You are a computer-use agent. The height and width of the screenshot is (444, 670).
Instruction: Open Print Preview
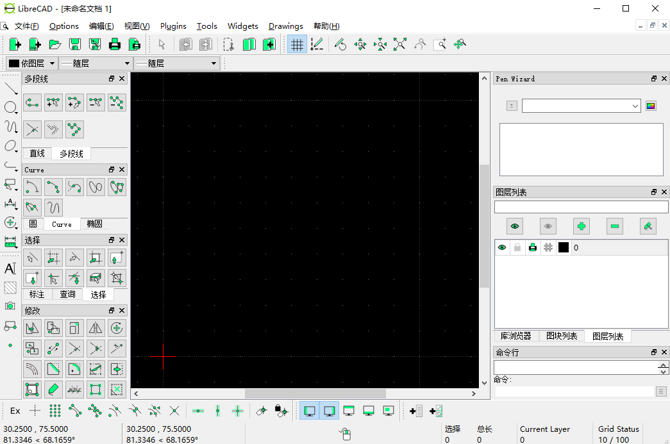coord(134,44)
